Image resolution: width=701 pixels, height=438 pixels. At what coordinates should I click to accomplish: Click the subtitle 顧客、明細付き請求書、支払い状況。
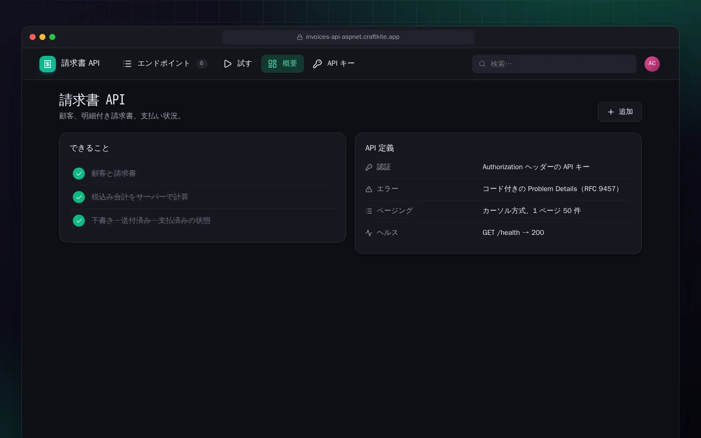click(121, 116)
